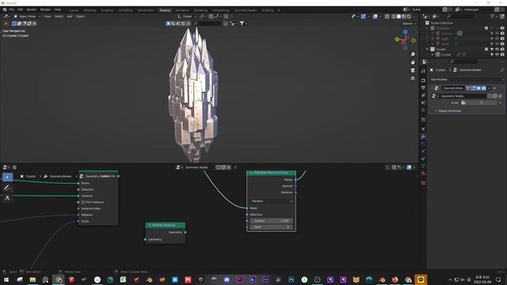
Task: Click the properties editor search field
Action: point(463,62)
